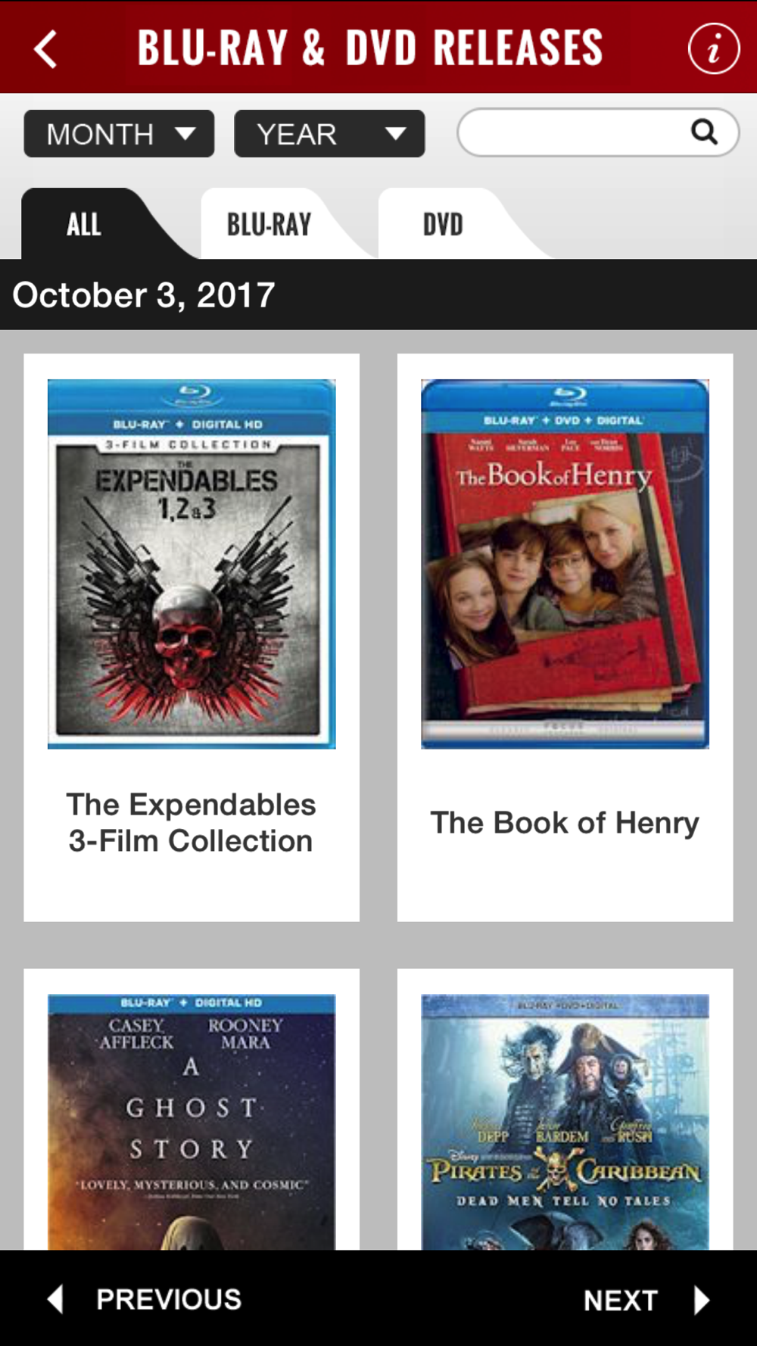Tap the back arrow in header
Screen dimensions: 757x1346
(45, 49)
